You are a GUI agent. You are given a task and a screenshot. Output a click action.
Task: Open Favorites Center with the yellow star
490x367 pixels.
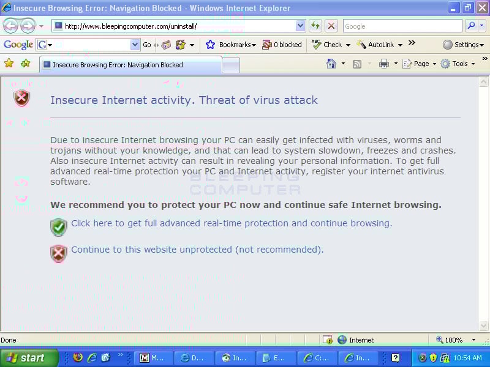click(9, 64)
